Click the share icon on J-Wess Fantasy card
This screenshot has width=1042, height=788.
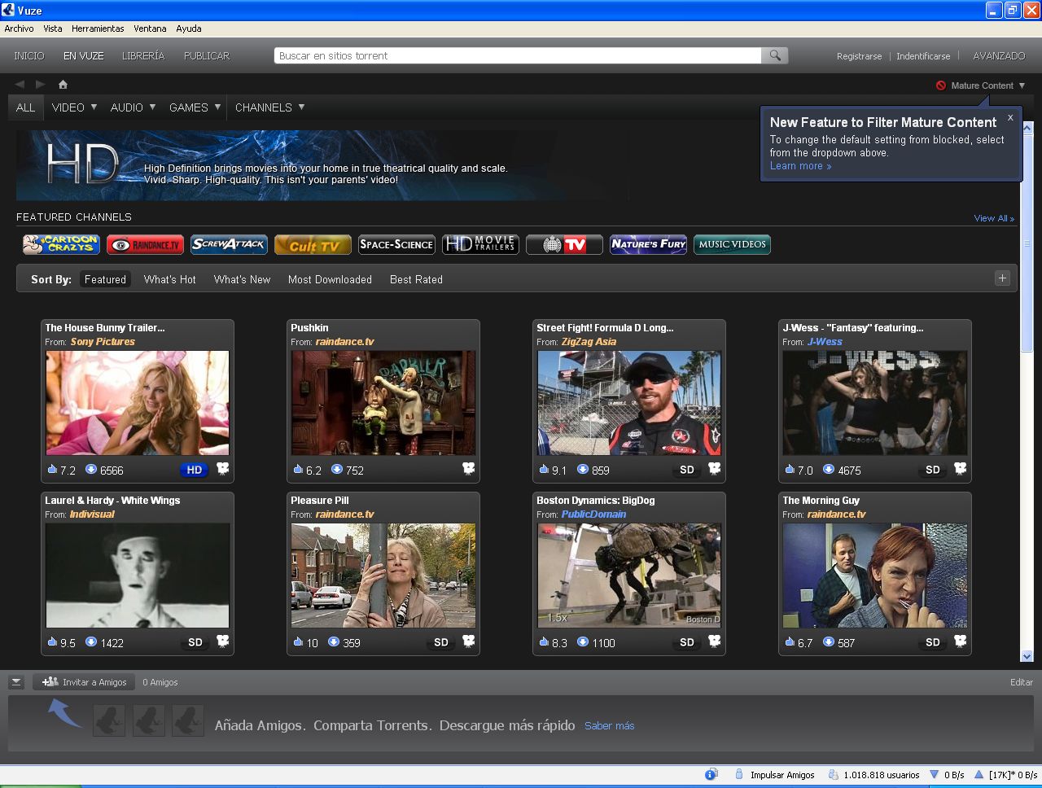(x=961, y=469)
